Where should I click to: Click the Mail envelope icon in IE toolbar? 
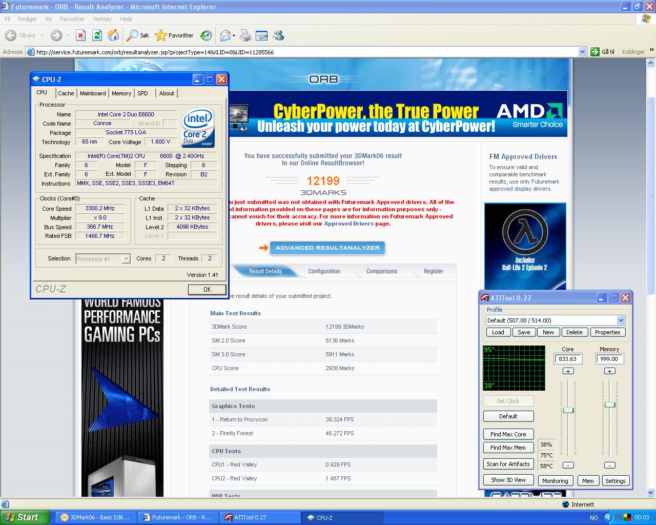pos(225,35)
